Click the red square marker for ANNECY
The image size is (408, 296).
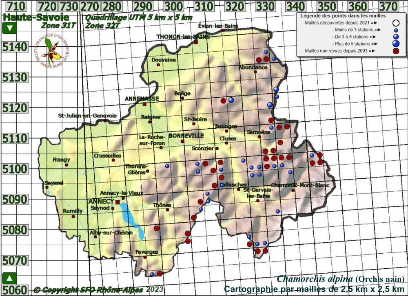118,202
